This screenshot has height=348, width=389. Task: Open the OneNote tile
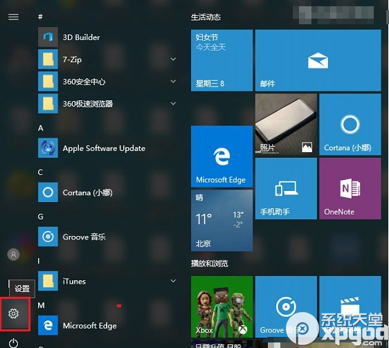click(350, 188)
